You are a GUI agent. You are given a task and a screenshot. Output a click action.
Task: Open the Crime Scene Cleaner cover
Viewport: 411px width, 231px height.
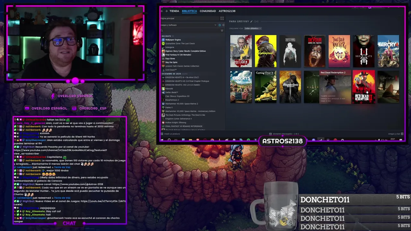(x=241, y=51)
